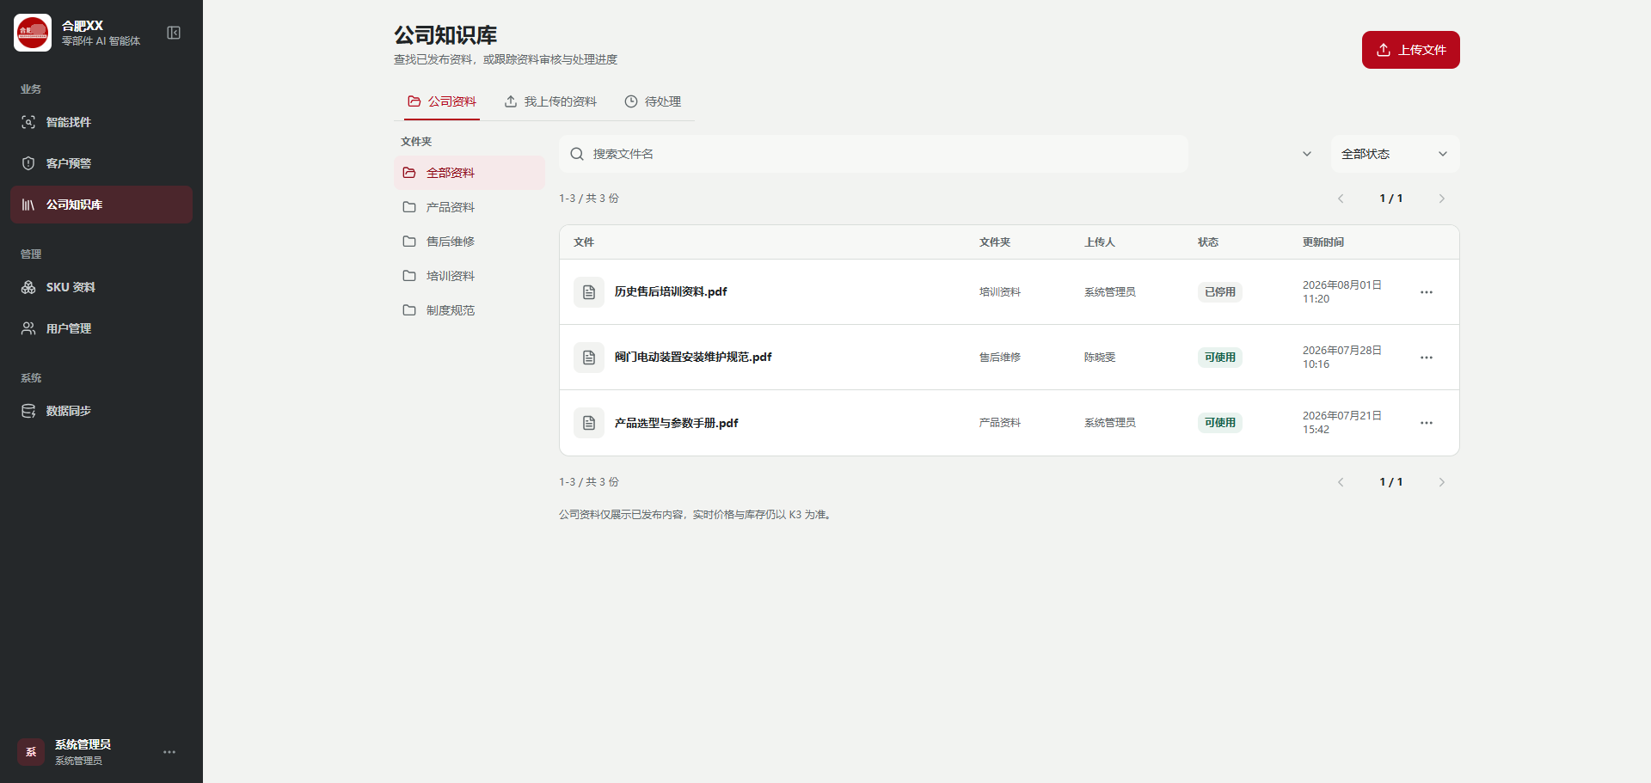Open more actions for 产品选型与参数手册.pdf
Viewport: 1651px width, 783px height.
(x=1427, y=423)
